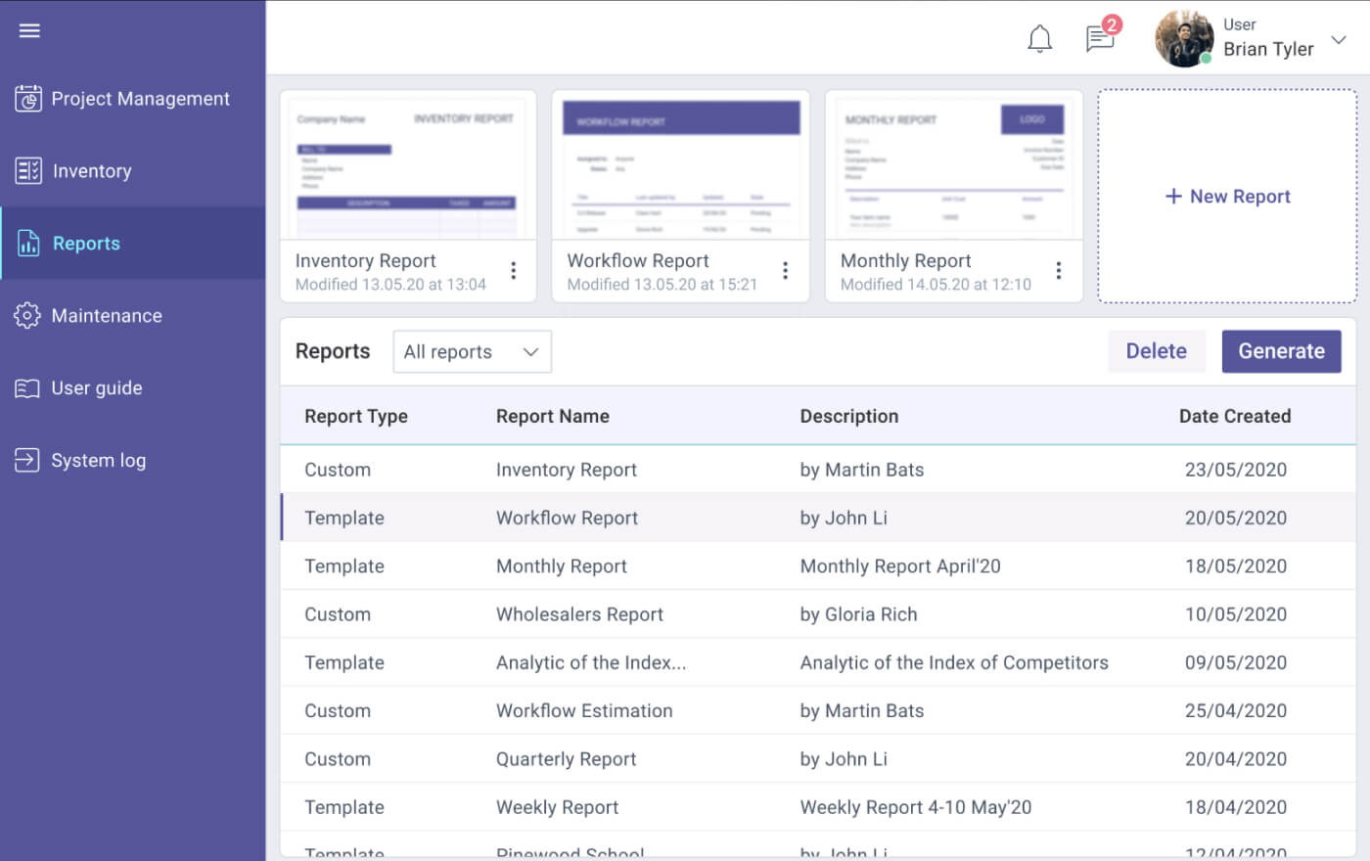Image resolution: width=1370 pixels, height=861 pixels.
Task: Click the Generate button
Action: point(1281,350)
